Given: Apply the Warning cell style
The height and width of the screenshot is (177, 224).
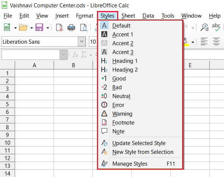Looking at the screenshot, I should tap(140, 114).
